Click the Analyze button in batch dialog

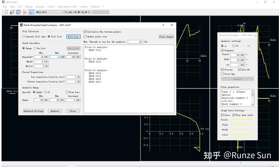point(55,111)
